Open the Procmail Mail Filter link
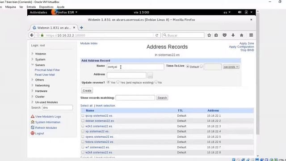 coord(47,70)
